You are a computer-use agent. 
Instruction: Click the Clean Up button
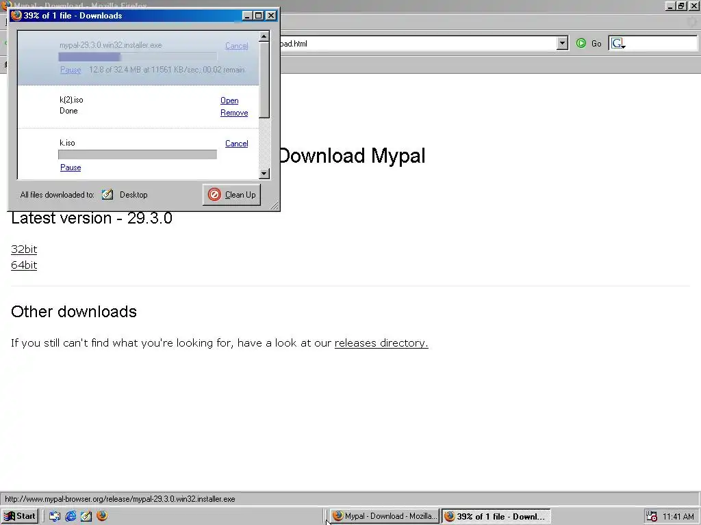(231, 195)
